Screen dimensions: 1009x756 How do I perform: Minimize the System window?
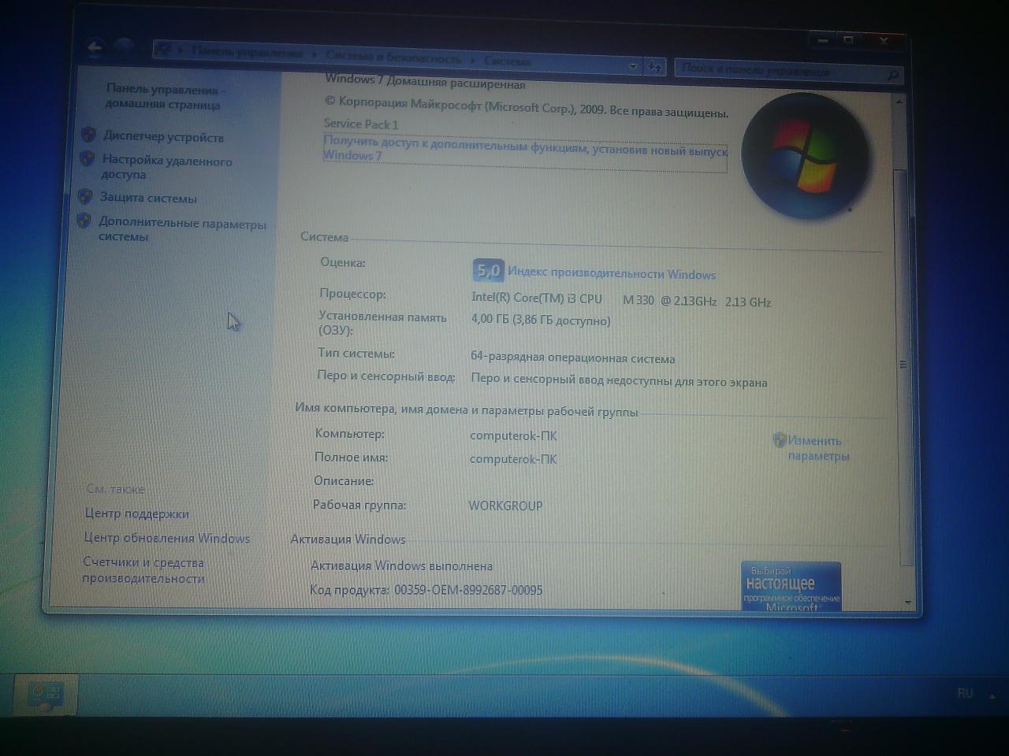click(821, 40)
